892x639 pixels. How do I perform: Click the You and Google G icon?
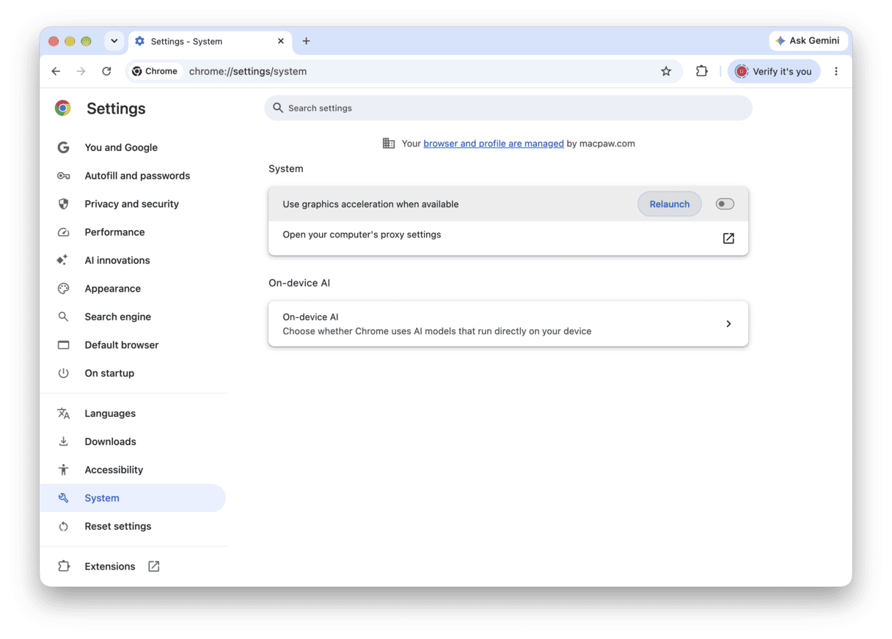[x=63, y=147]
